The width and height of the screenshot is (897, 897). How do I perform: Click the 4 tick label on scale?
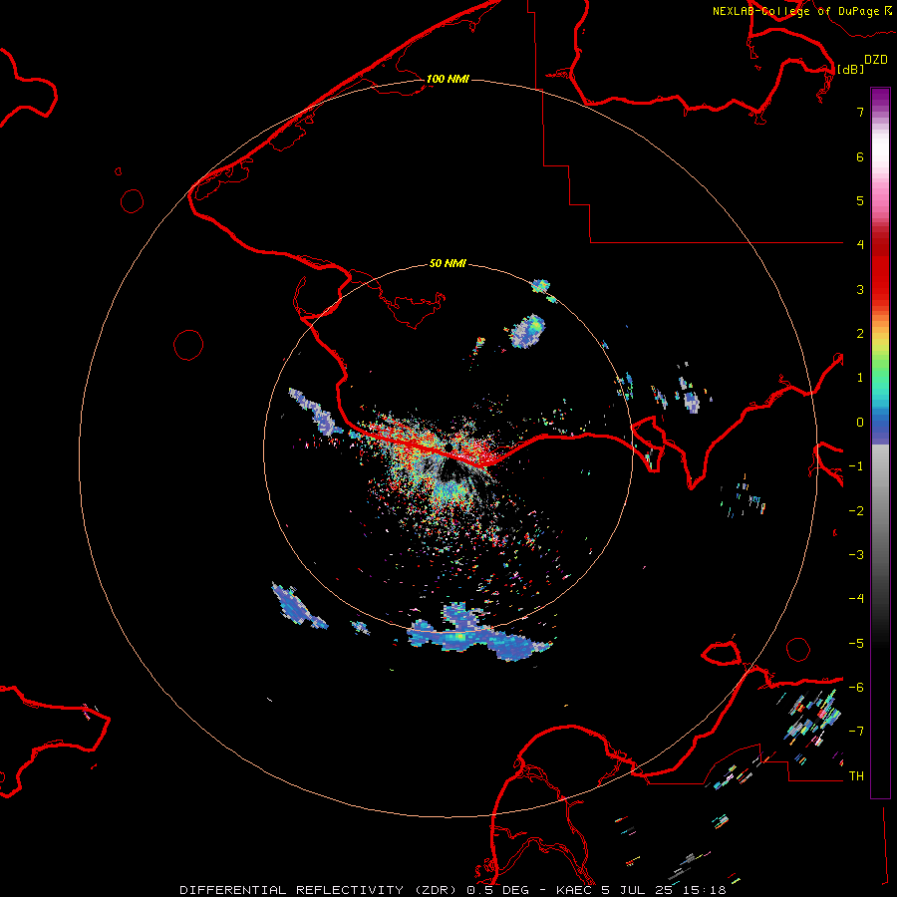point(860,245)
